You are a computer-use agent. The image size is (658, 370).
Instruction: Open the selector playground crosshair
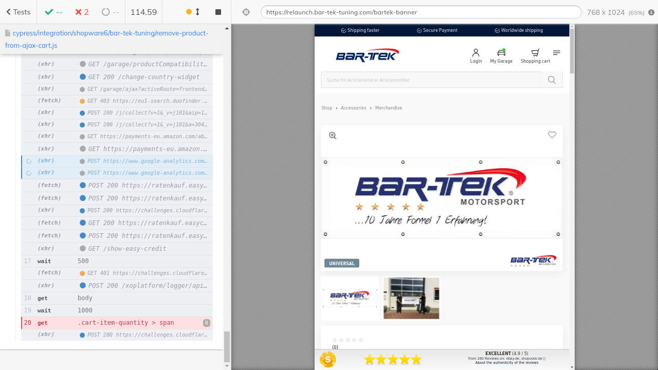pyautogui.click(x=246, y=12)
